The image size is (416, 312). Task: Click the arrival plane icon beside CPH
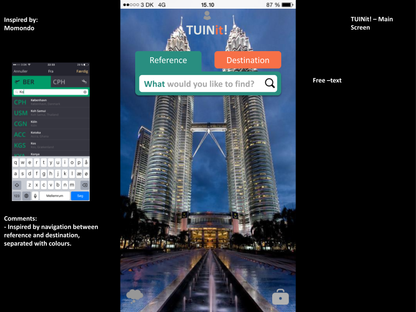click(x=85, y=81)
